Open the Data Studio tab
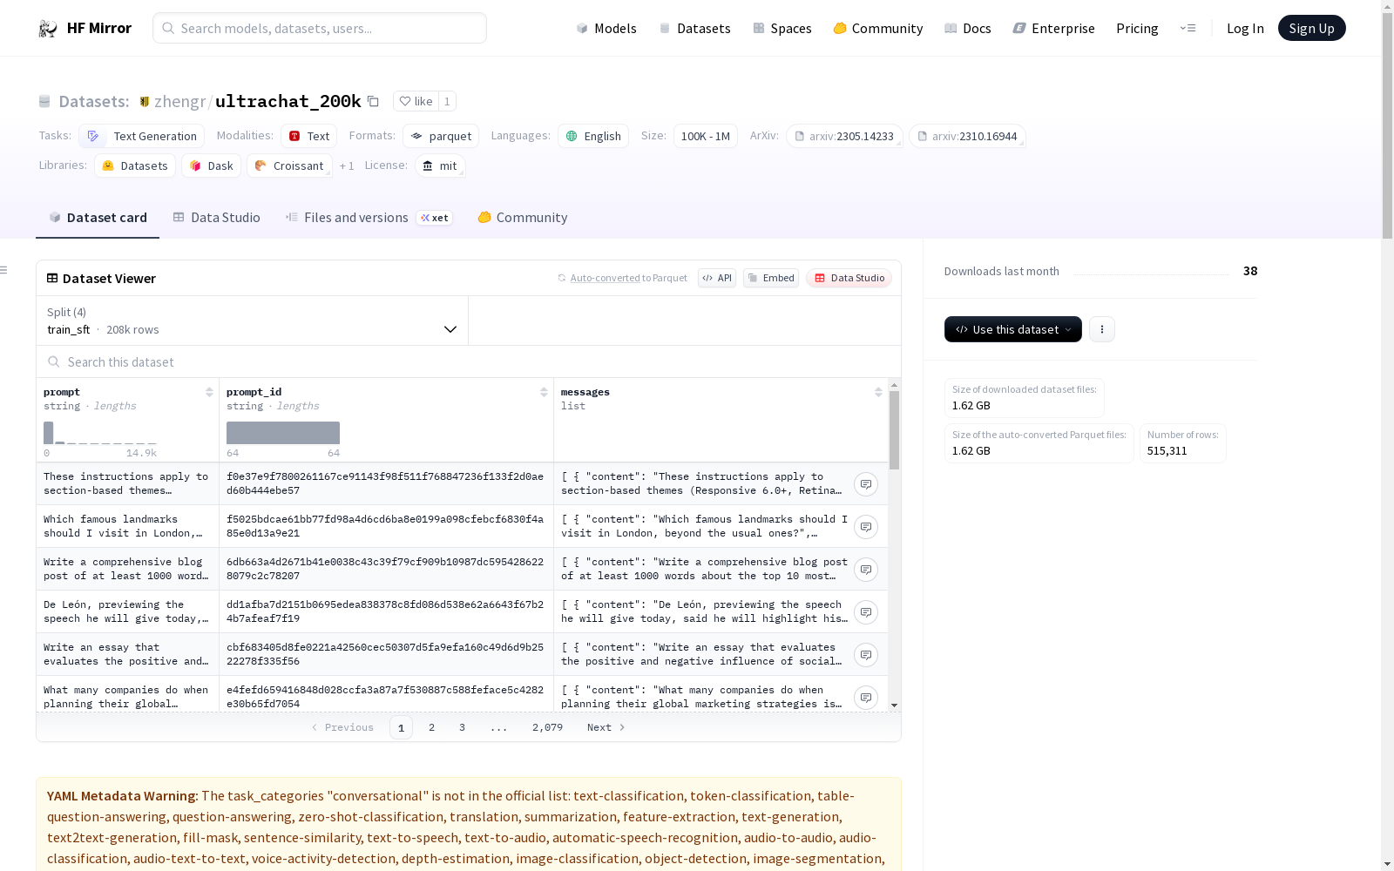Screen dimensions: 1394x871 217,218
